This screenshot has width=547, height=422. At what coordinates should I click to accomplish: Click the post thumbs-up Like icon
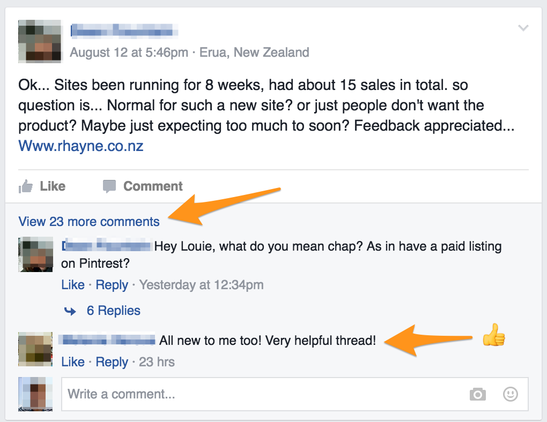point(26,186)
